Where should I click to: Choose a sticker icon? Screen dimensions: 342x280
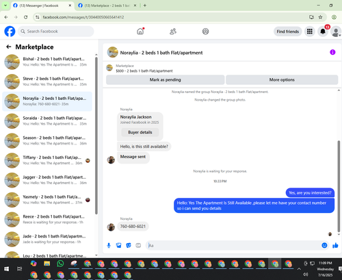click(x=129, y=245)
